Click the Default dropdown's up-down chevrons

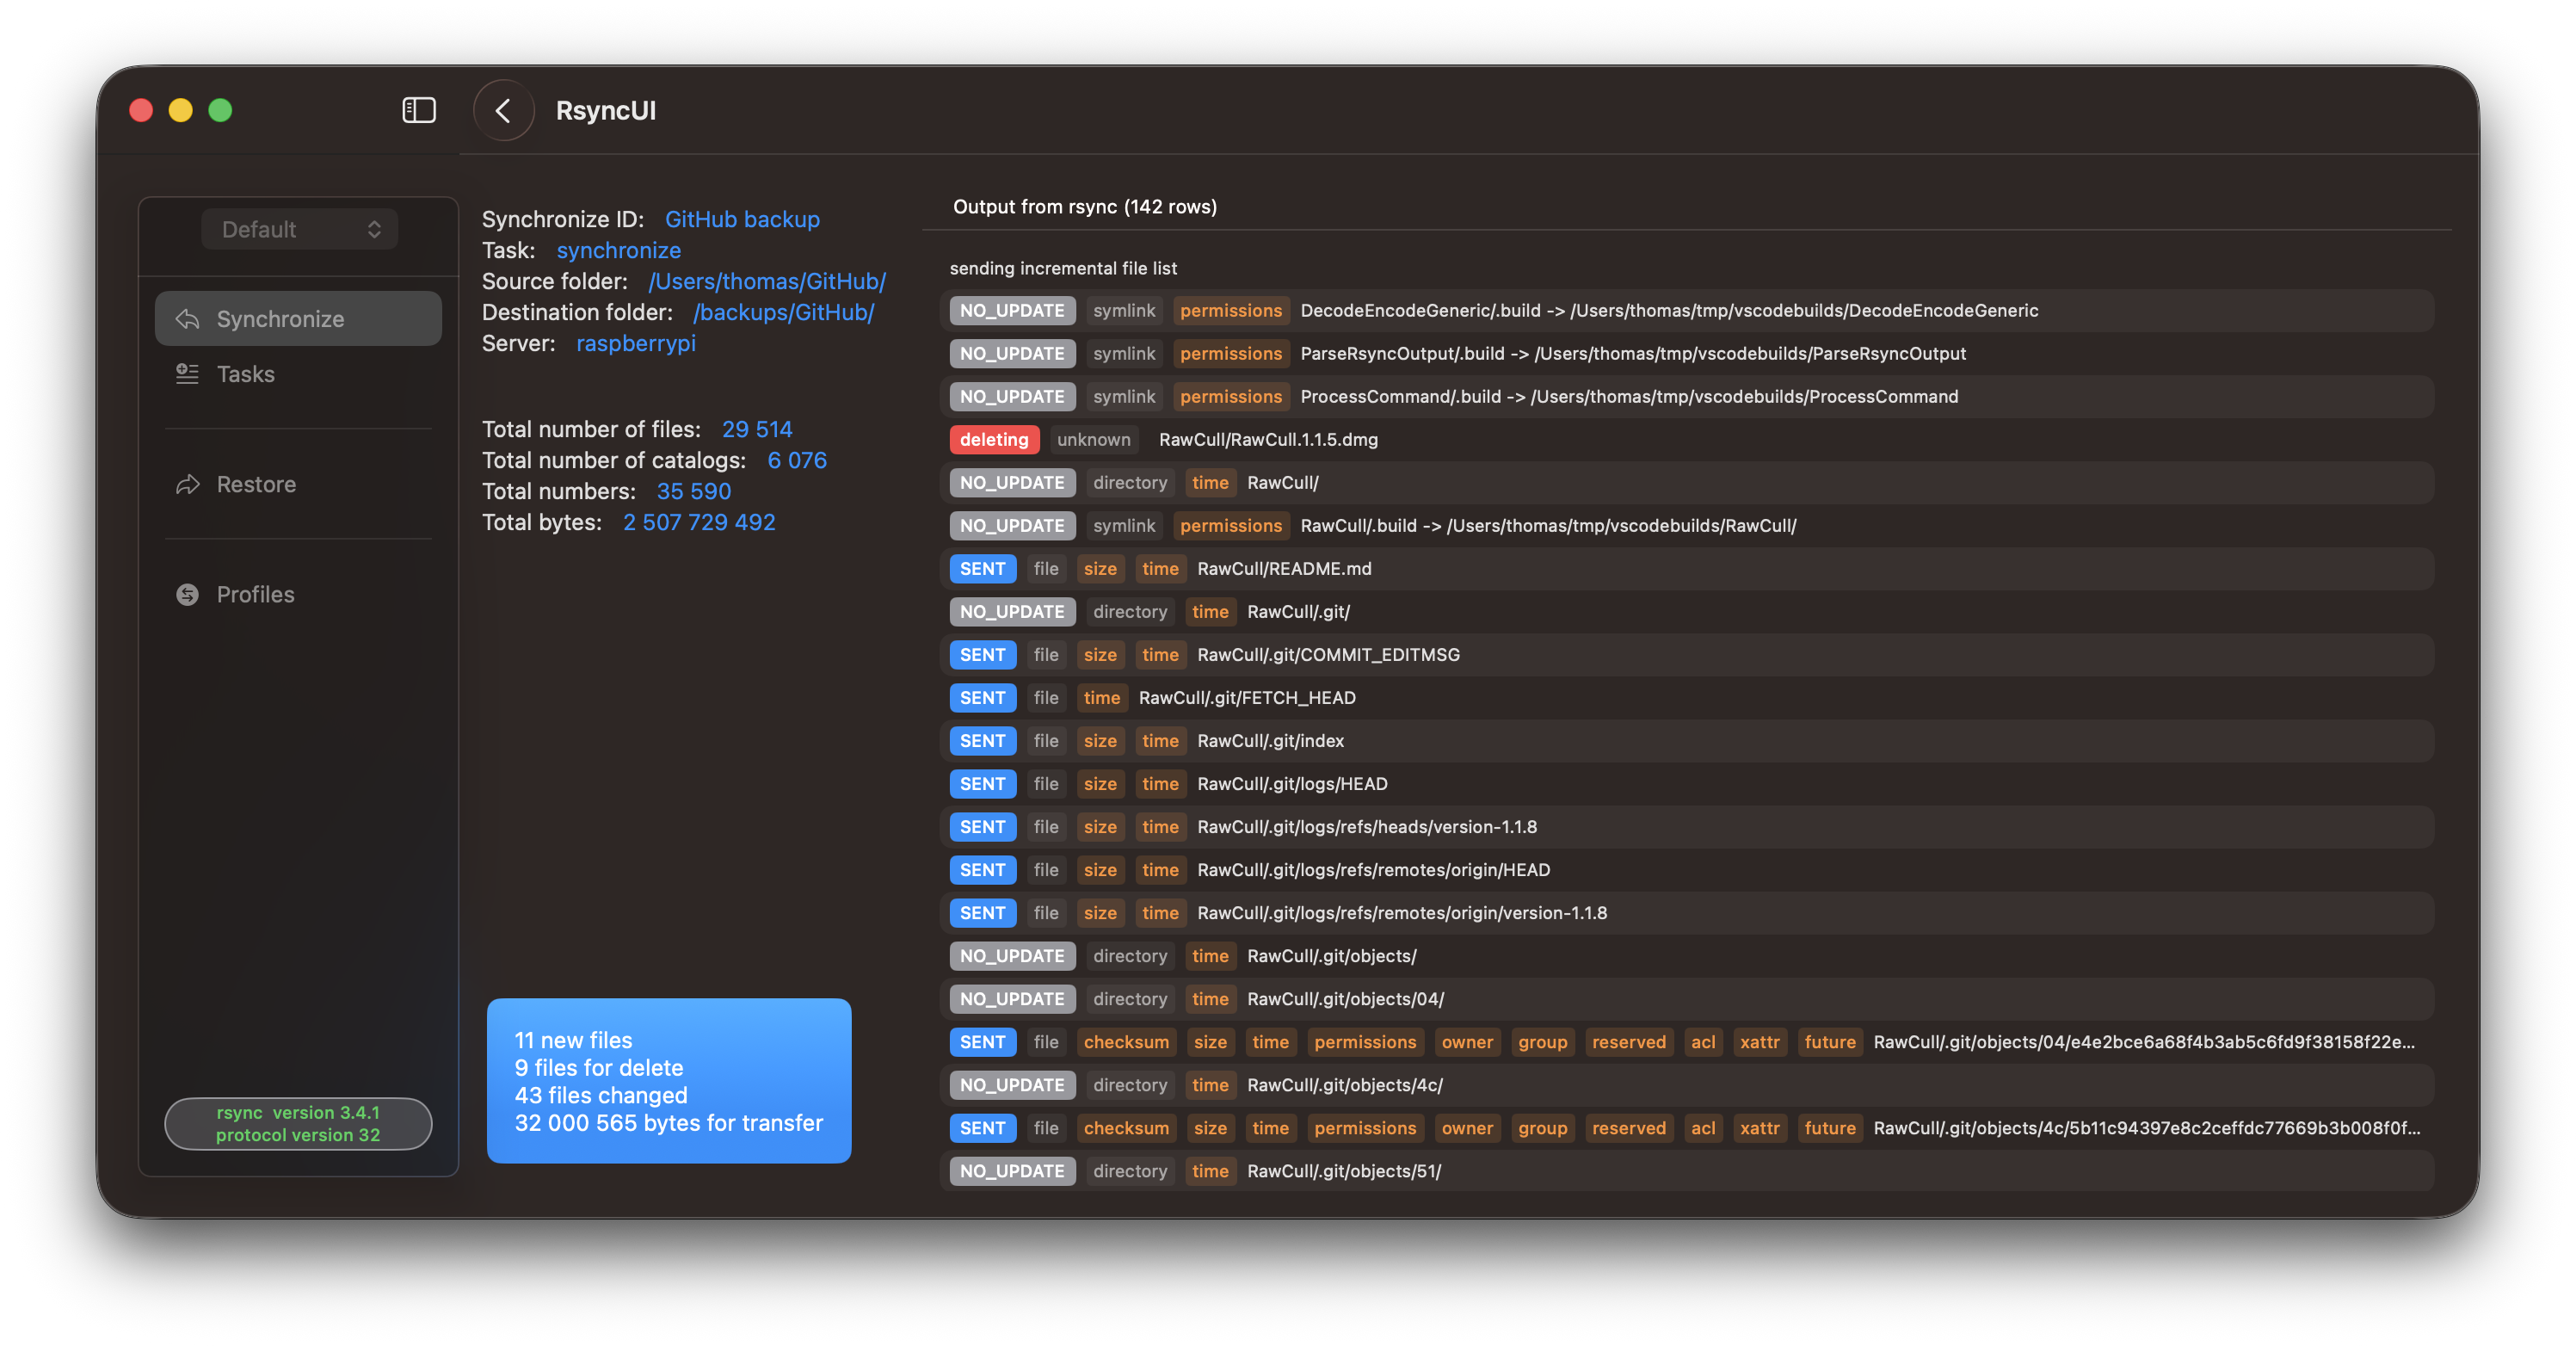[x=374, y=230]
